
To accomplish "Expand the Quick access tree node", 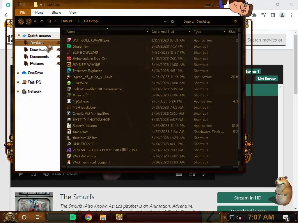I will coord(18,35).
